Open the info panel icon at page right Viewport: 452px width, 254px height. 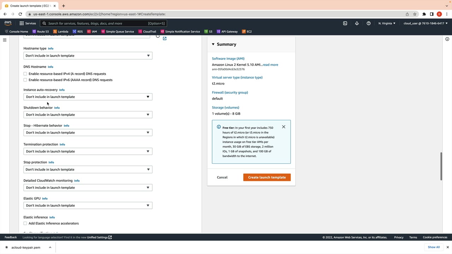tap(447, 39)
